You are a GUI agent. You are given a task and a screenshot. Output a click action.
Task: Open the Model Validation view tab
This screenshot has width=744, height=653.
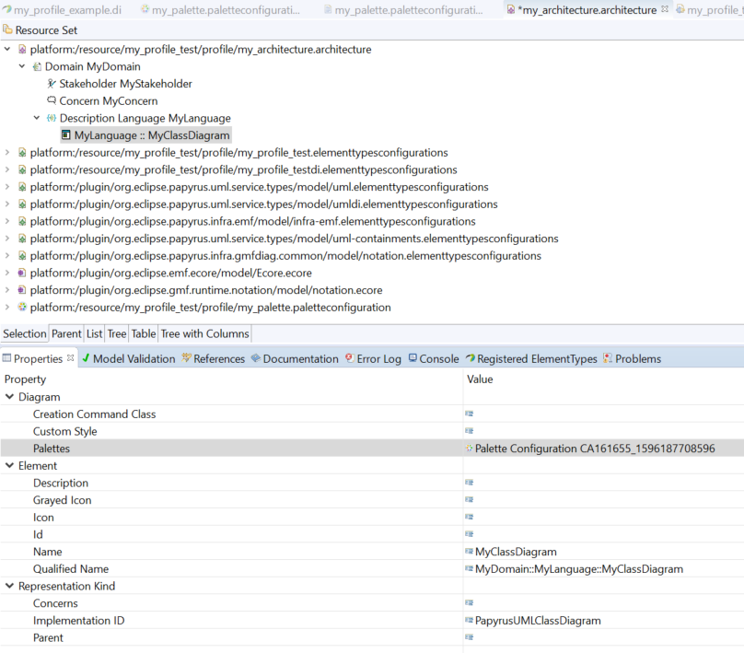tap(129, 359)
